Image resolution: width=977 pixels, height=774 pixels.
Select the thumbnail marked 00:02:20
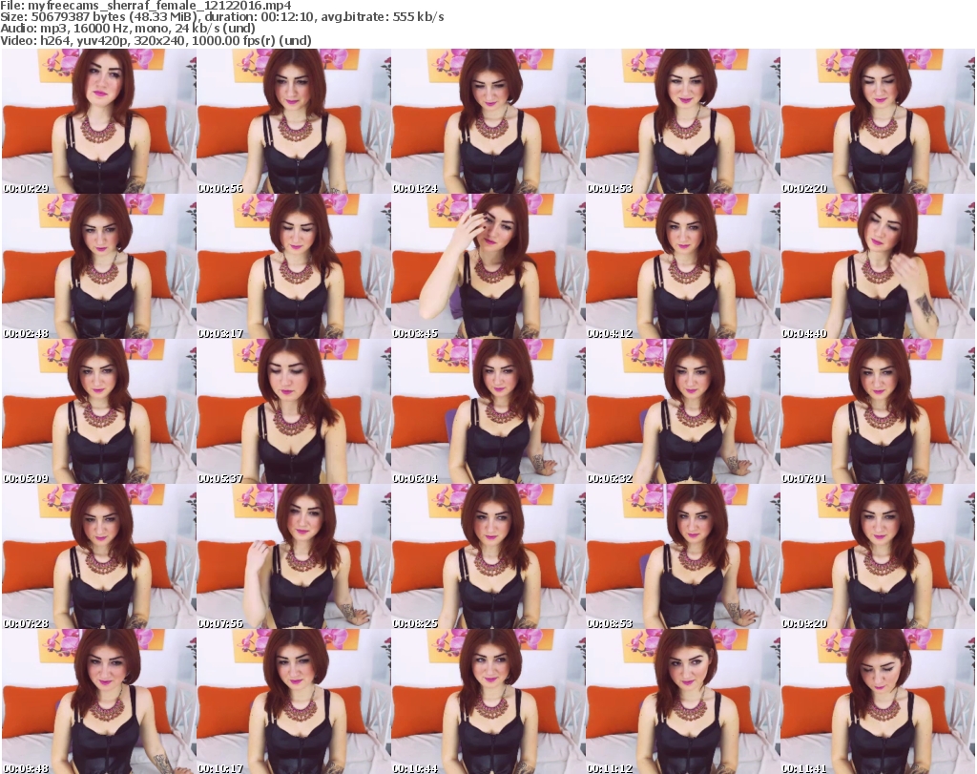(878, 121)
